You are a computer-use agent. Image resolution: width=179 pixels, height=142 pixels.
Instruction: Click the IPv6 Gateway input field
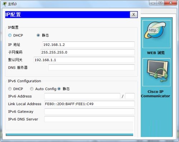tap(89, 112)
